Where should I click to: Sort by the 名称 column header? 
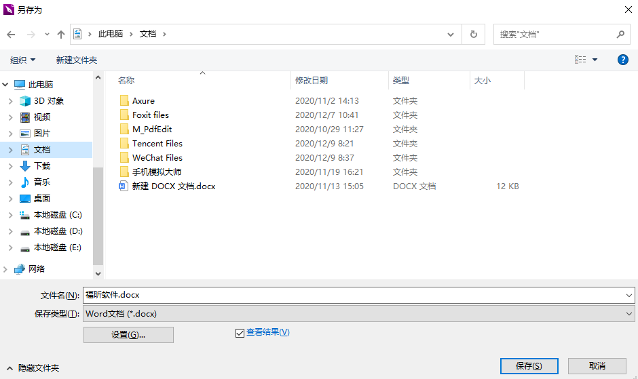click(x=126, y=81)
